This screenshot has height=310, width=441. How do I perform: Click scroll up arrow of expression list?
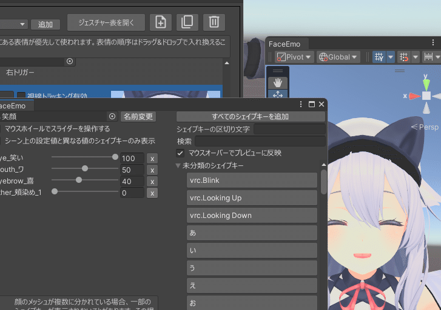227,63
